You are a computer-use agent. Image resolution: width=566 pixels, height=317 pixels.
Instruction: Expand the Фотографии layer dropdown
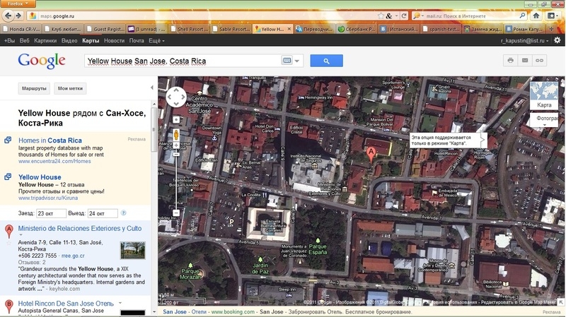point(544,120)
